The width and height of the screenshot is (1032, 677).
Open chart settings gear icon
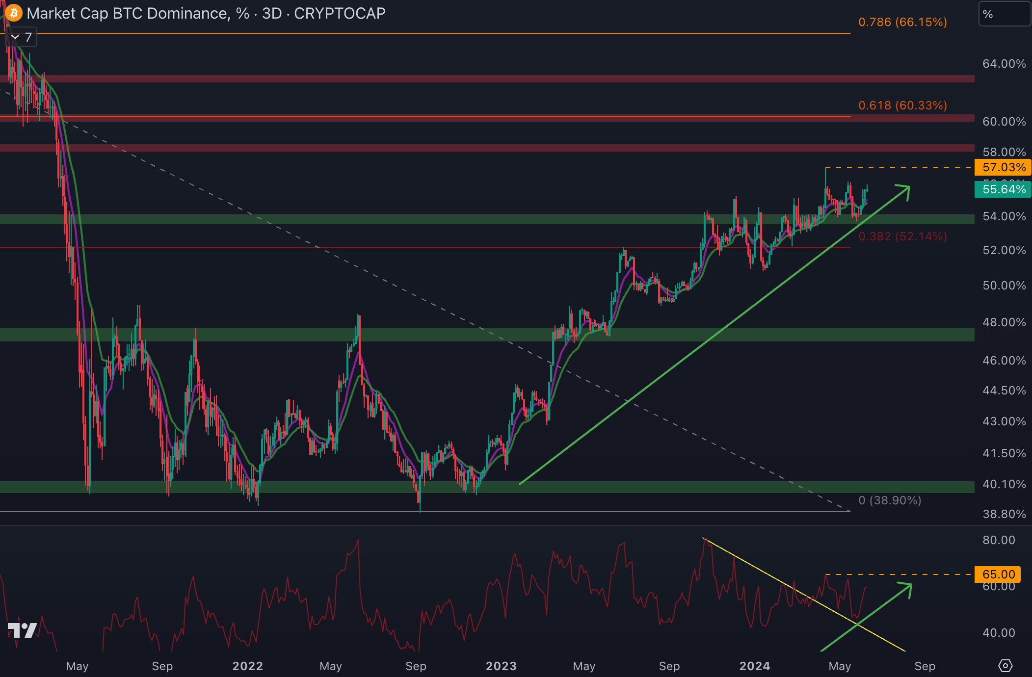[1005, 666]
